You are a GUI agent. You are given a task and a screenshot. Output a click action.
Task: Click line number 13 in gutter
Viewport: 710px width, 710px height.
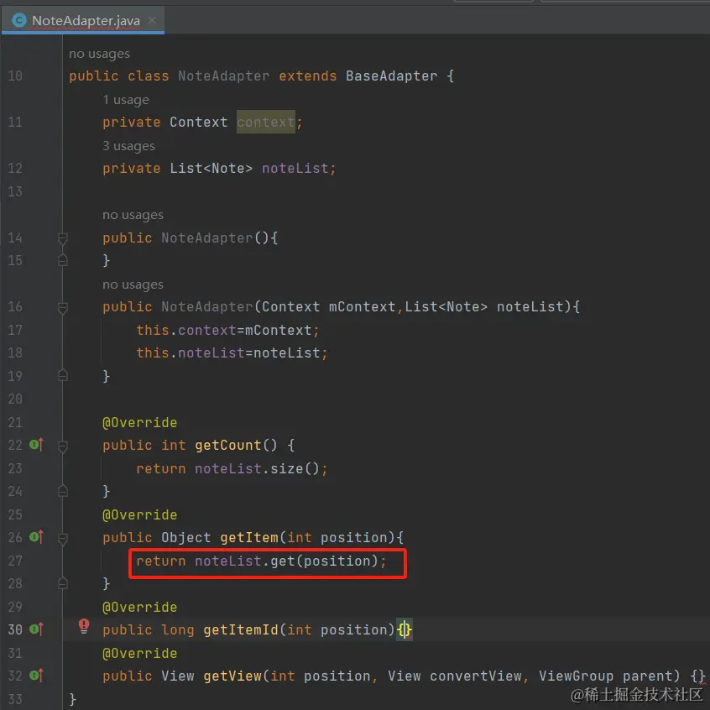[15, 191]
